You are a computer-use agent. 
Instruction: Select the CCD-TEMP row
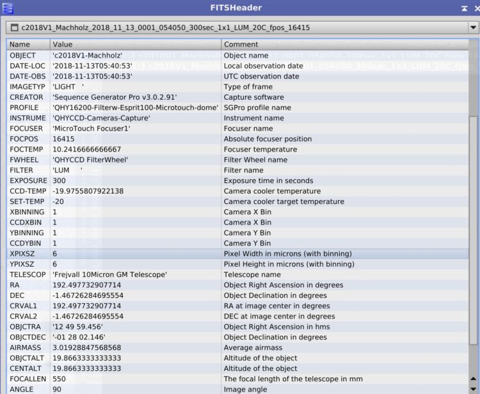coord(237,191)
